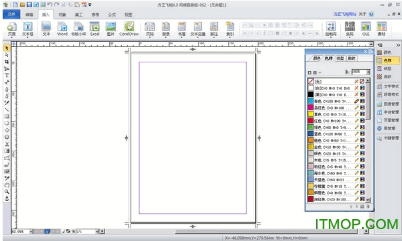This screenshot has height=241, width=402.
Task: Click the horizontal scrollbar at the canvas bottom
Action: tap(266, 232)
